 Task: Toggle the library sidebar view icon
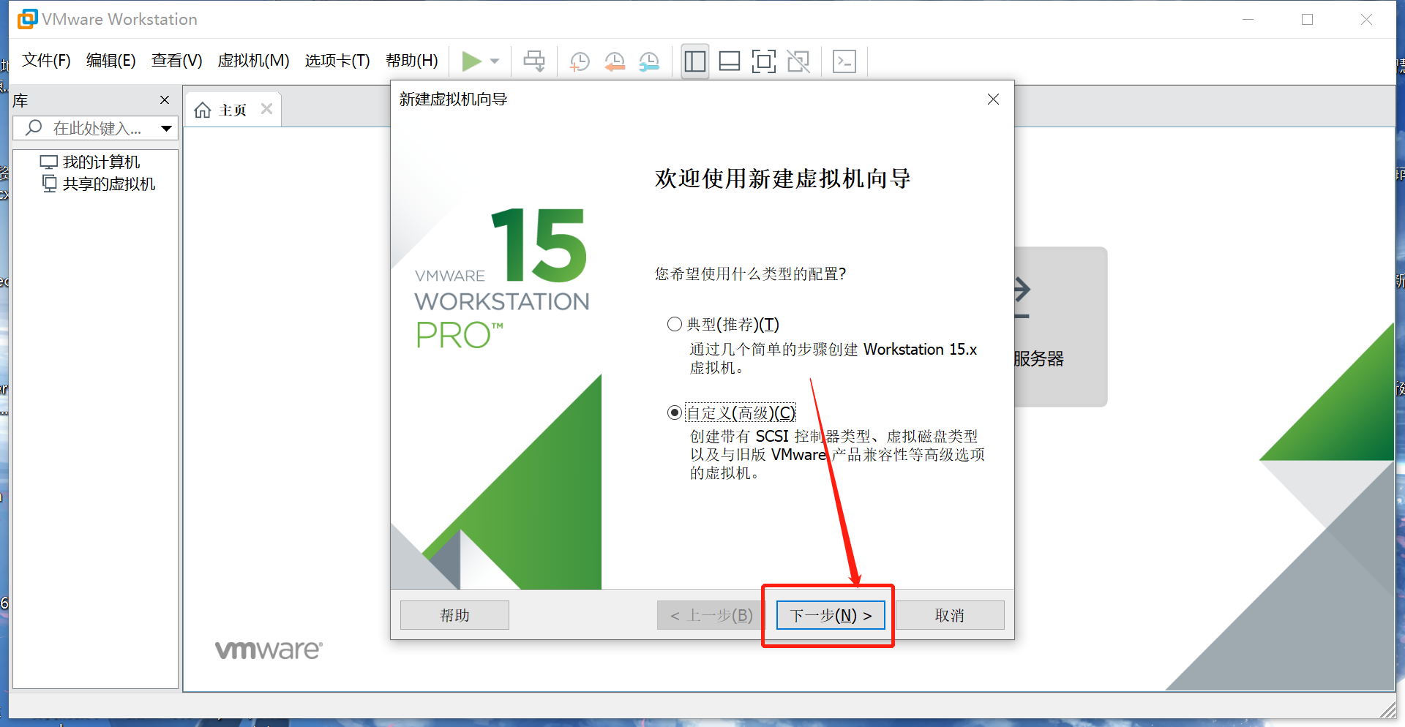[x=694, y=61]
